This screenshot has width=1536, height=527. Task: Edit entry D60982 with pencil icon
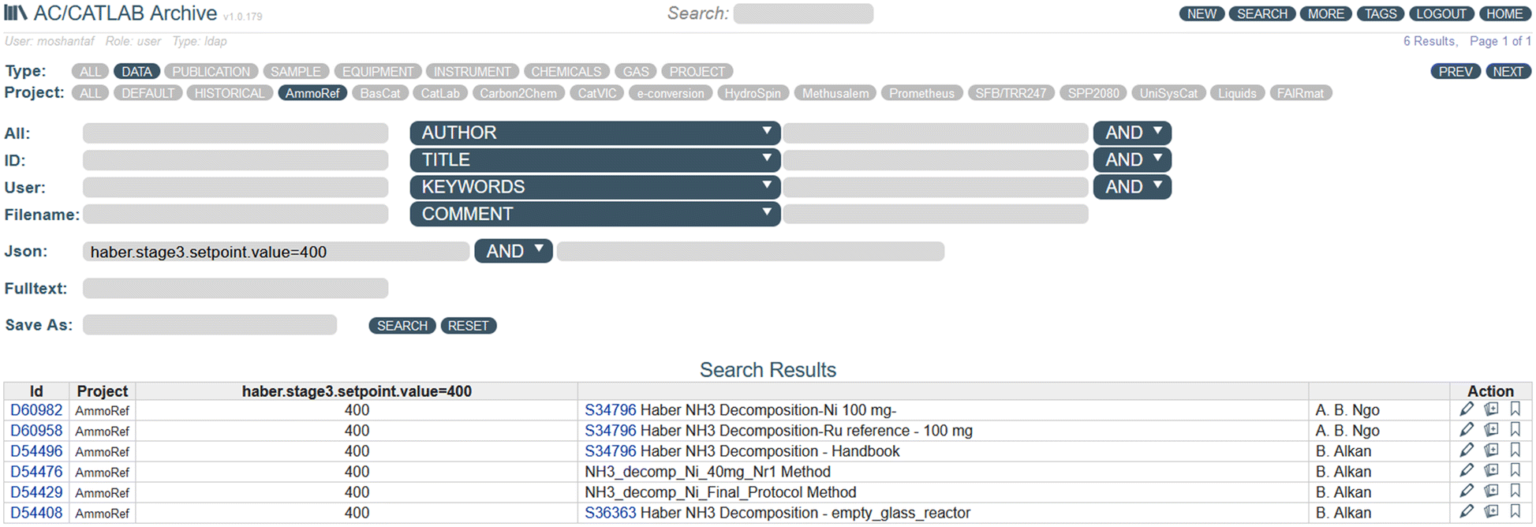pos(1467,409)
